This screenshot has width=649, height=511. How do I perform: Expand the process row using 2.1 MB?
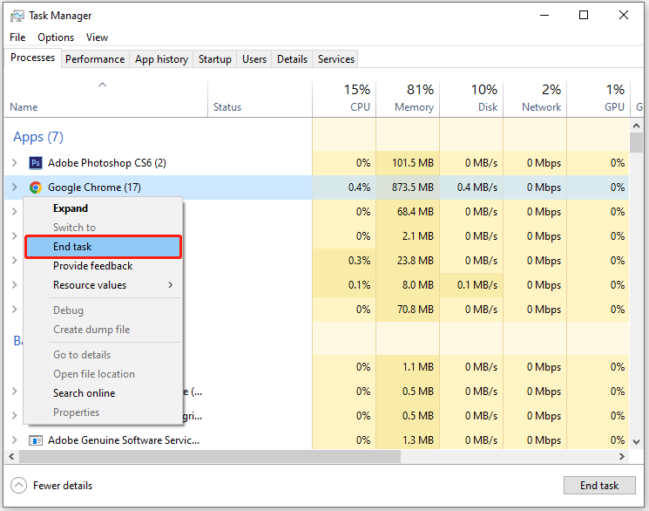click(15, 236)
